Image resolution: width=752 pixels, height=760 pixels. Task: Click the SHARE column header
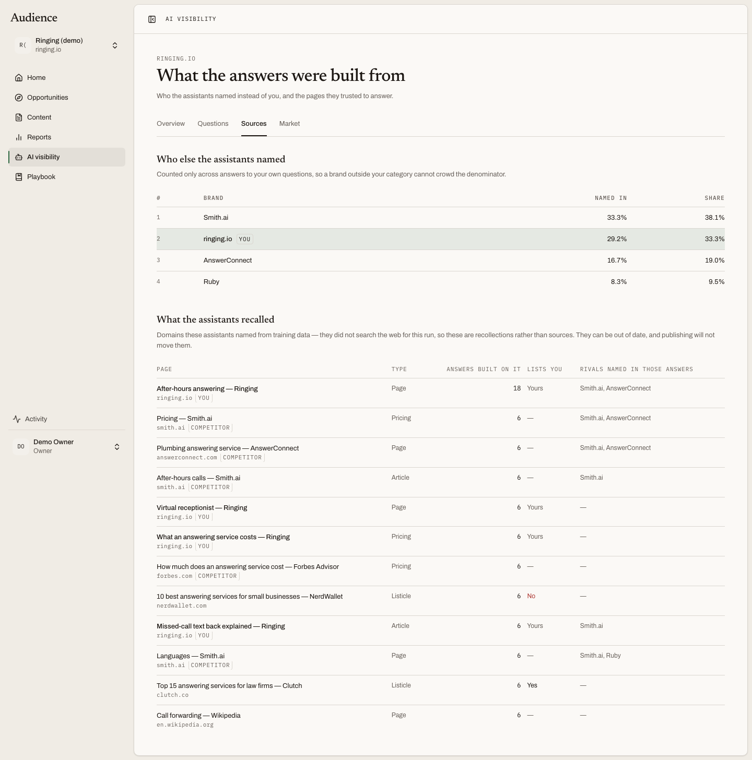tap(714, 198)
